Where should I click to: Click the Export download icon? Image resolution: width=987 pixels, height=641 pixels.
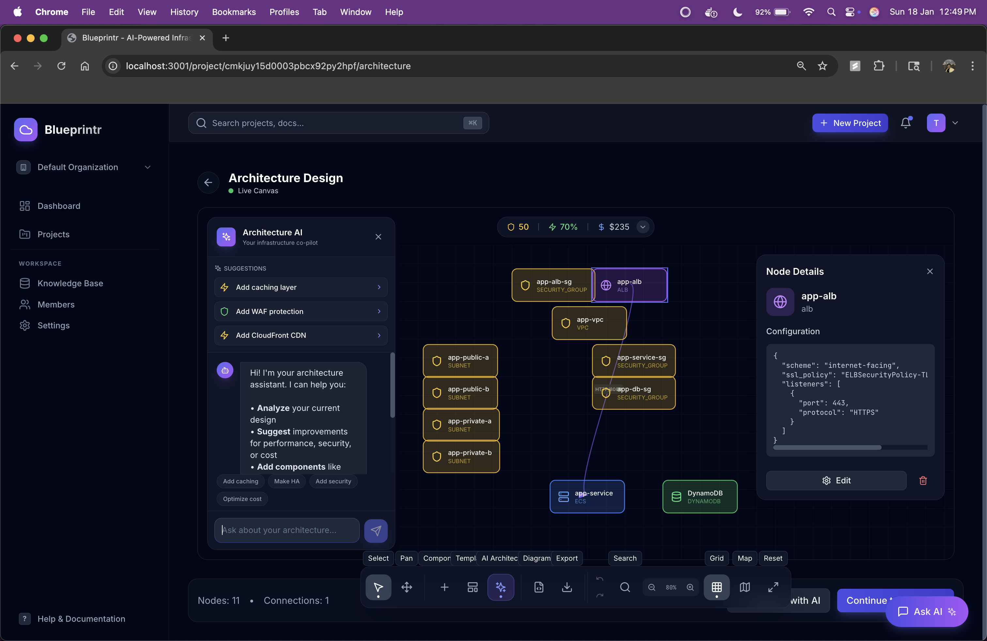point(567,587)
